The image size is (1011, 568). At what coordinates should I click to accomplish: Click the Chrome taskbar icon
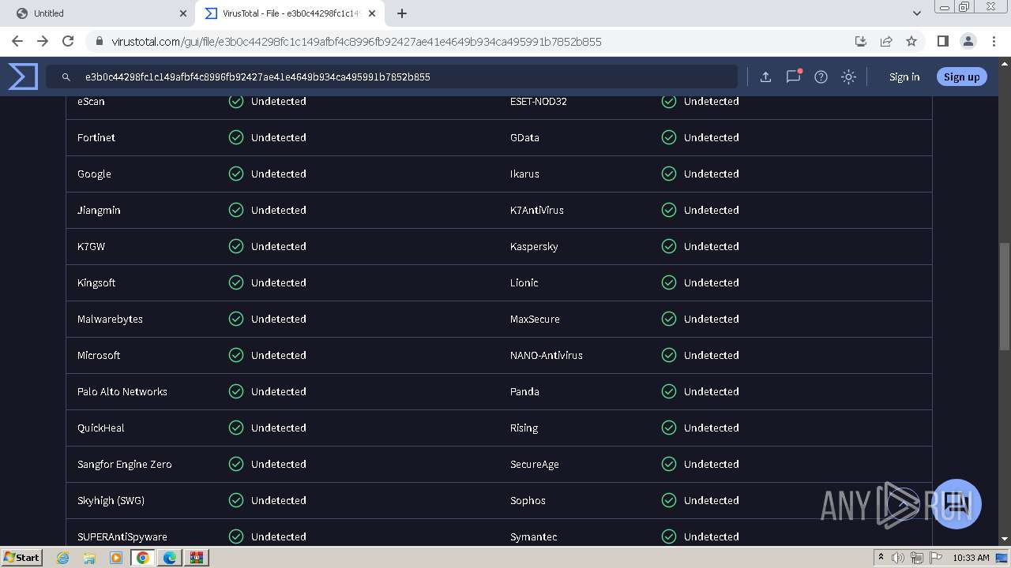coord(143,558)
